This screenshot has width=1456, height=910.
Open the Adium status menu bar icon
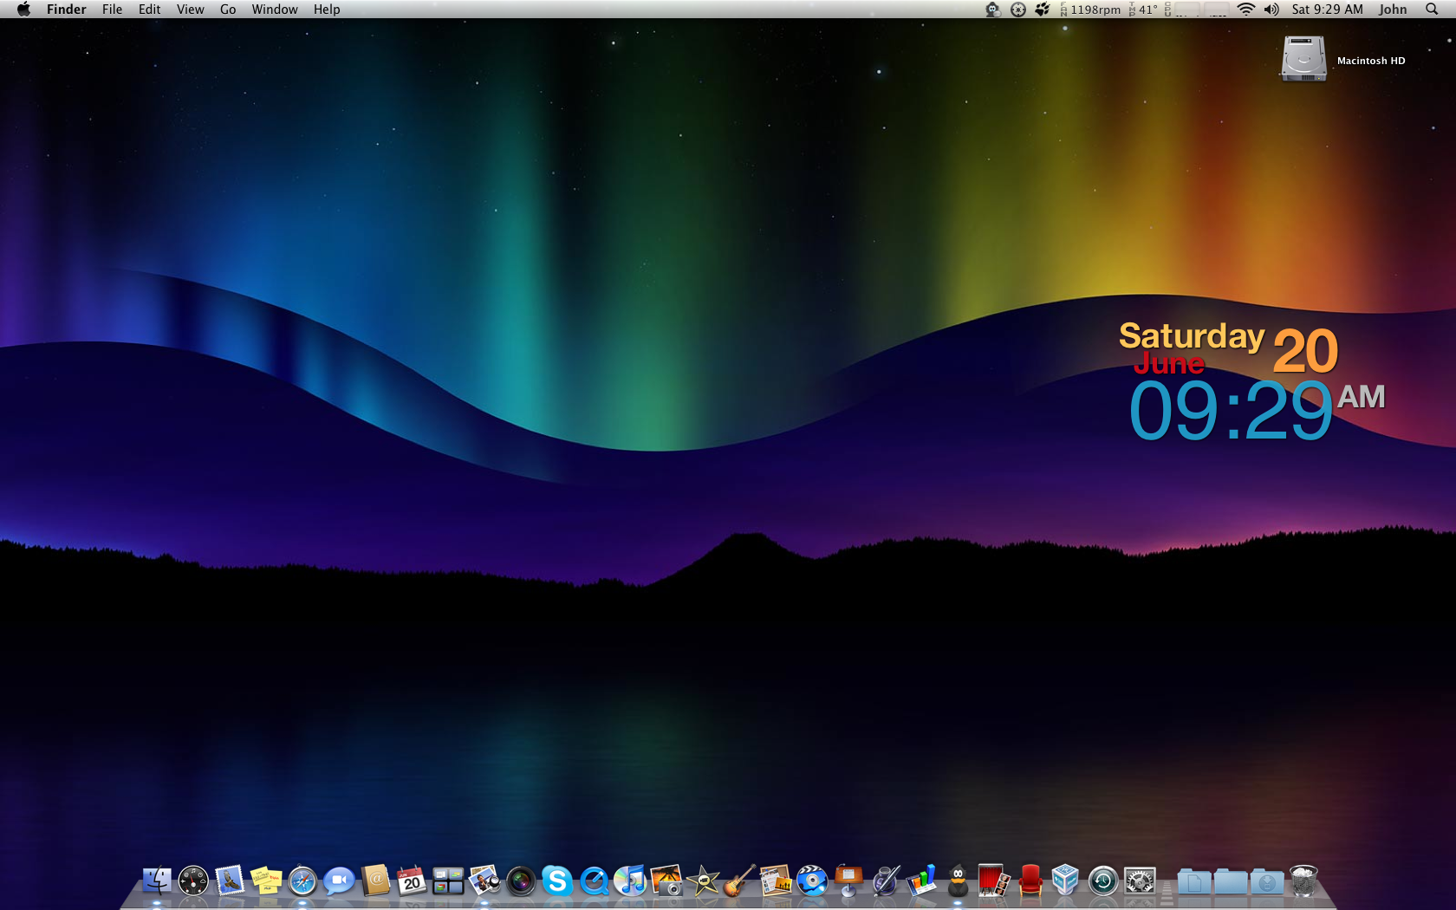coord(993,10)
